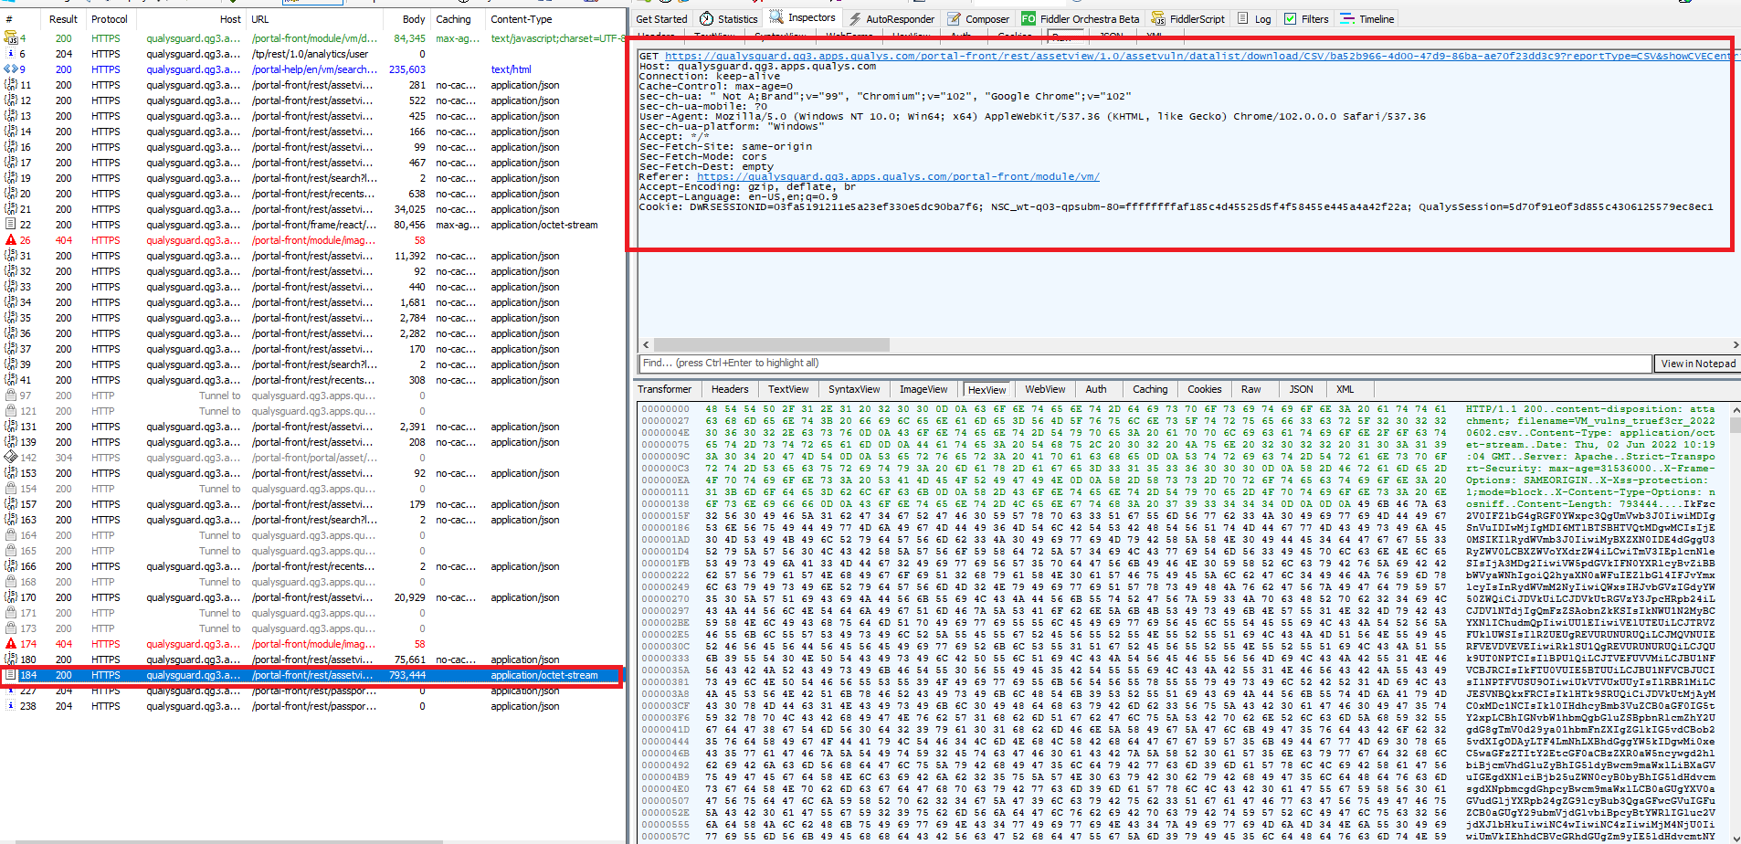This screenshot has width=1741, height=844.
Task: Click the document icon of session 22
Action: [11, 225]
